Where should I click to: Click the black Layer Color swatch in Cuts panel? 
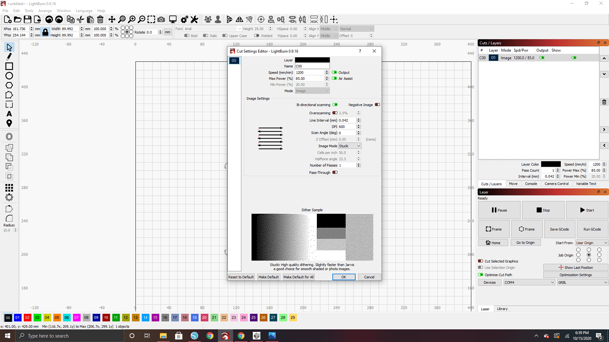551,164
